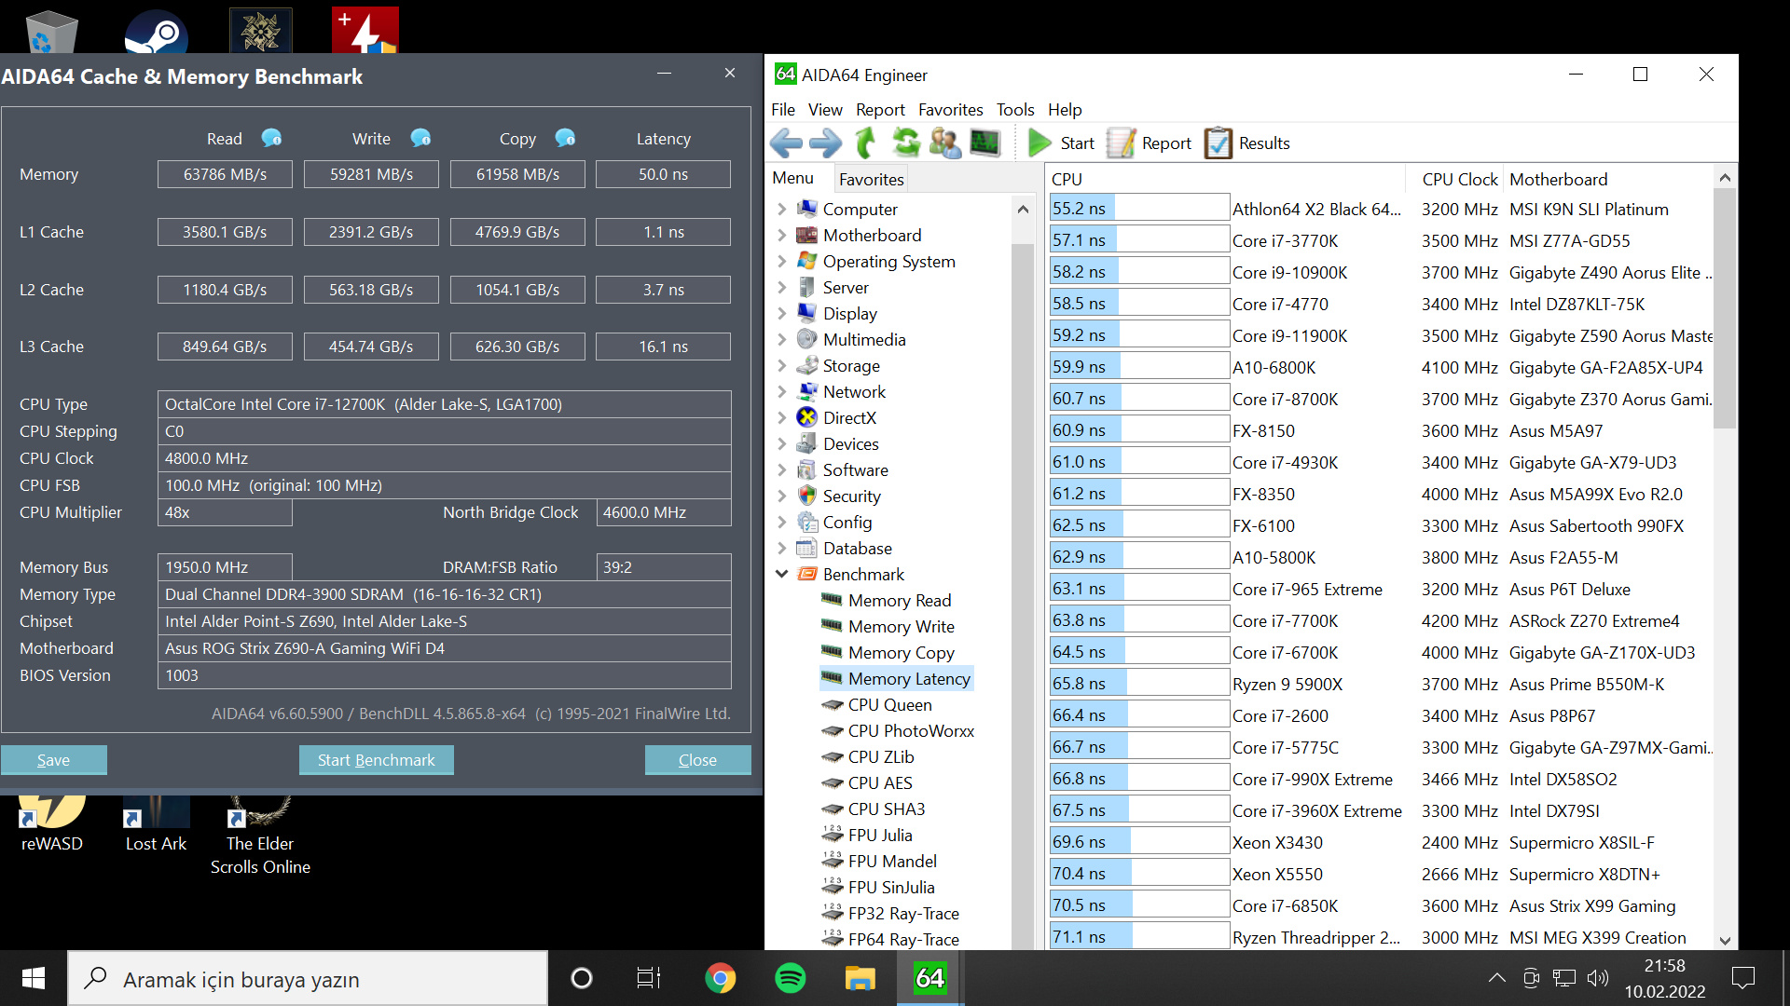Viewport: 1790px width, 1006px height.
Task: Open the reWASD desktop shortcut
Action: pos(52,824)
